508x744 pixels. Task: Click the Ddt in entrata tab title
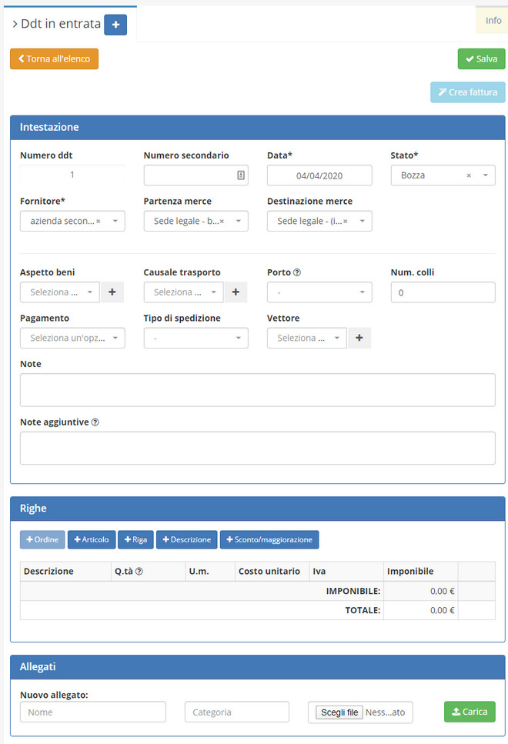pyautogui.click(x=60, y=24)
